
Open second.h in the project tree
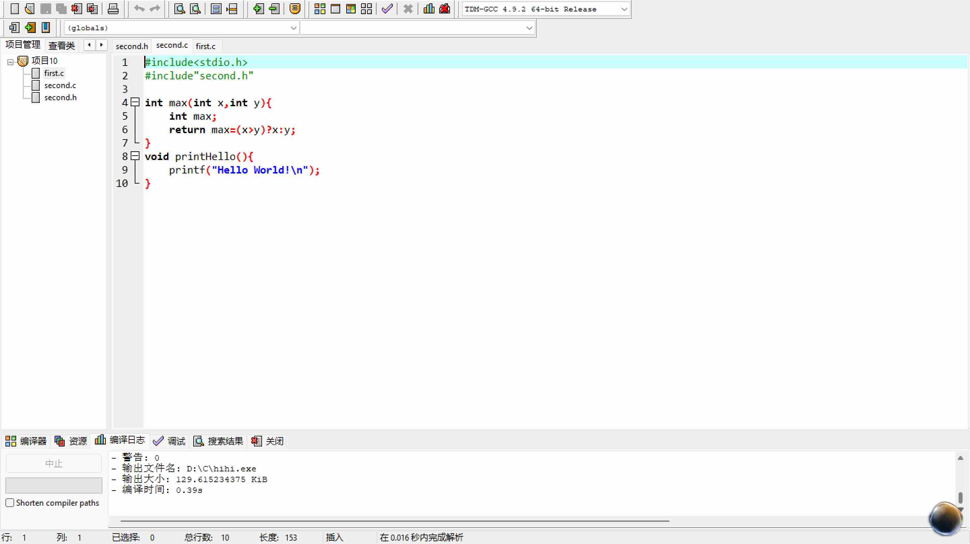[x=60, y=98]
